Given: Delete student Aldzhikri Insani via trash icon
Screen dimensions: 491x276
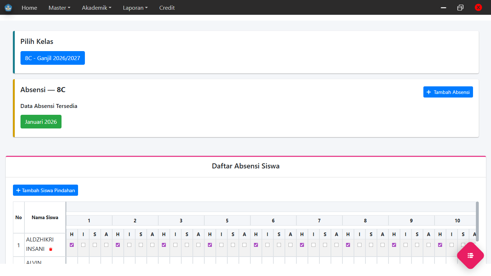Looking at the screenshot, I should 51,249.
